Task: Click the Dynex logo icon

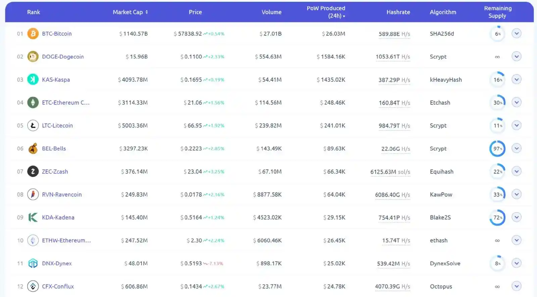Action: point(33,263)
